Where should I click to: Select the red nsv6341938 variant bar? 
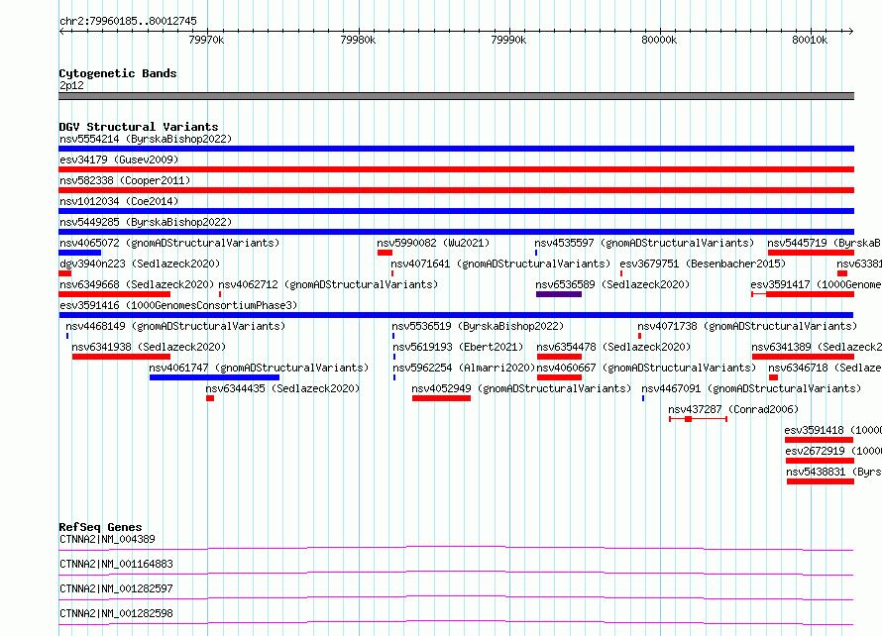point(121,357)
